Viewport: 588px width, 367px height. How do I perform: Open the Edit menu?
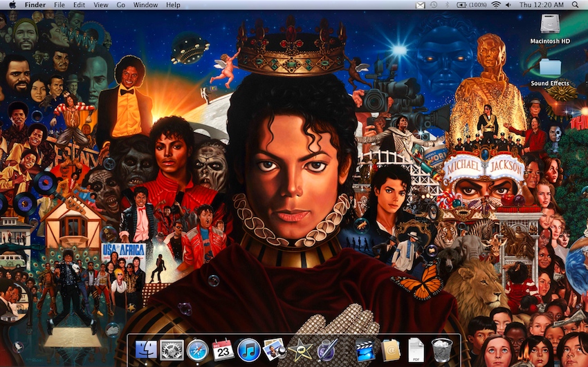click(x=79, y=5)
